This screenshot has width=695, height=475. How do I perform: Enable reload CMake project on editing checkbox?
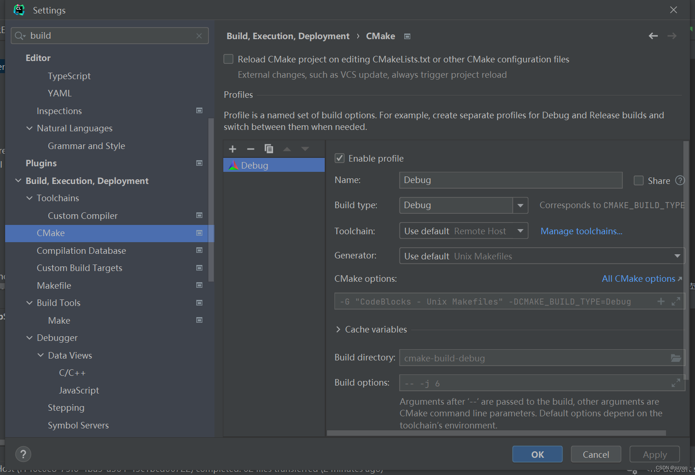(228, 59)
